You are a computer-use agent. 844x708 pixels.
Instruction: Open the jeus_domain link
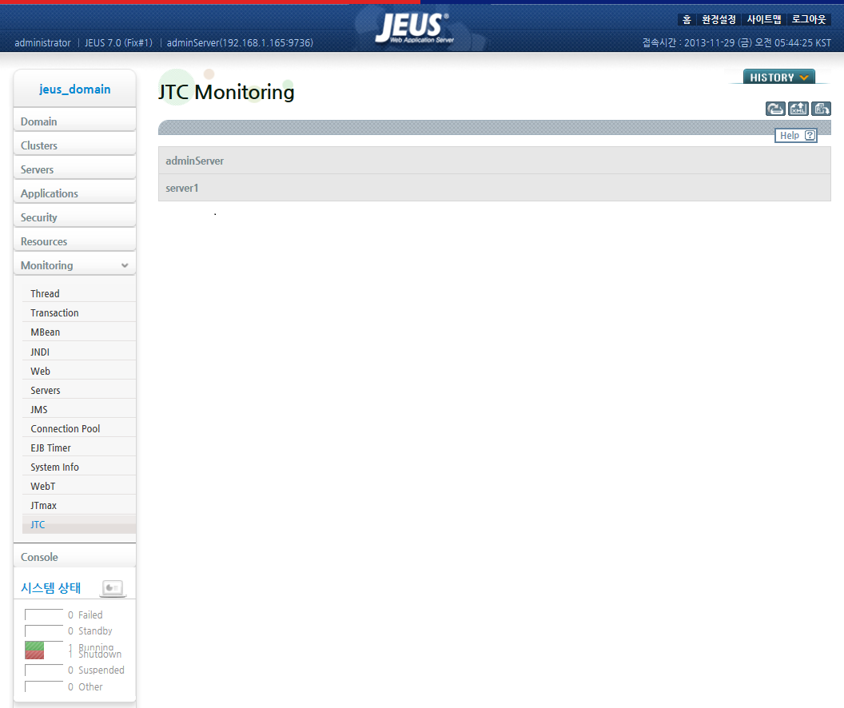(74, 89)
